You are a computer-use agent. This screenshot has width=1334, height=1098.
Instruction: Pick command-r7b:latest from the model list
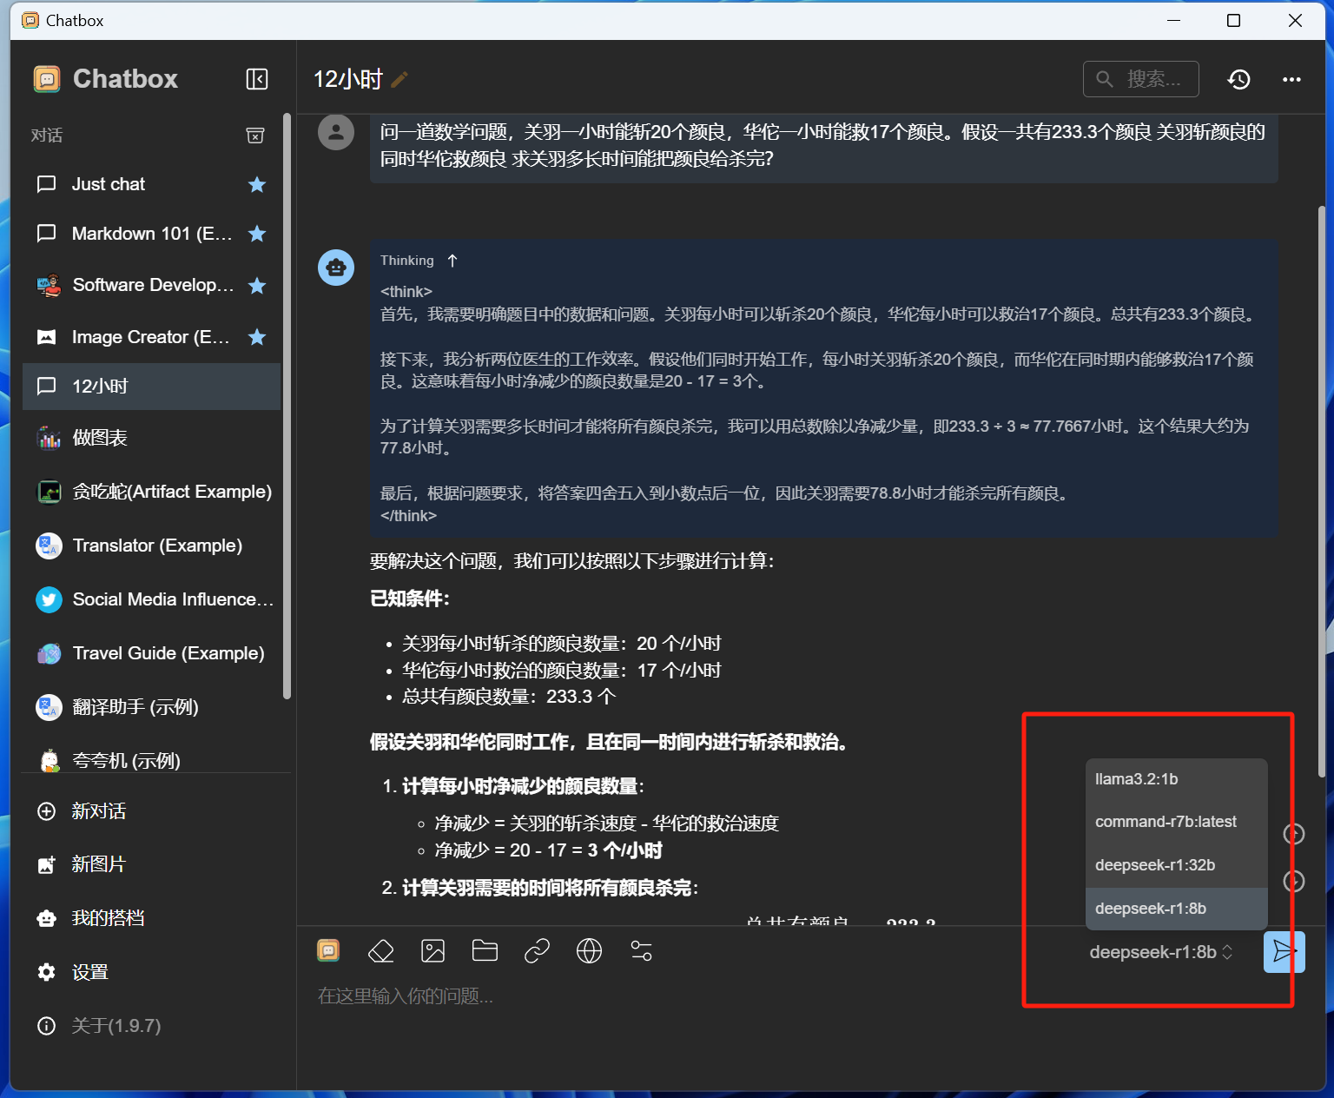(1166, 822)
